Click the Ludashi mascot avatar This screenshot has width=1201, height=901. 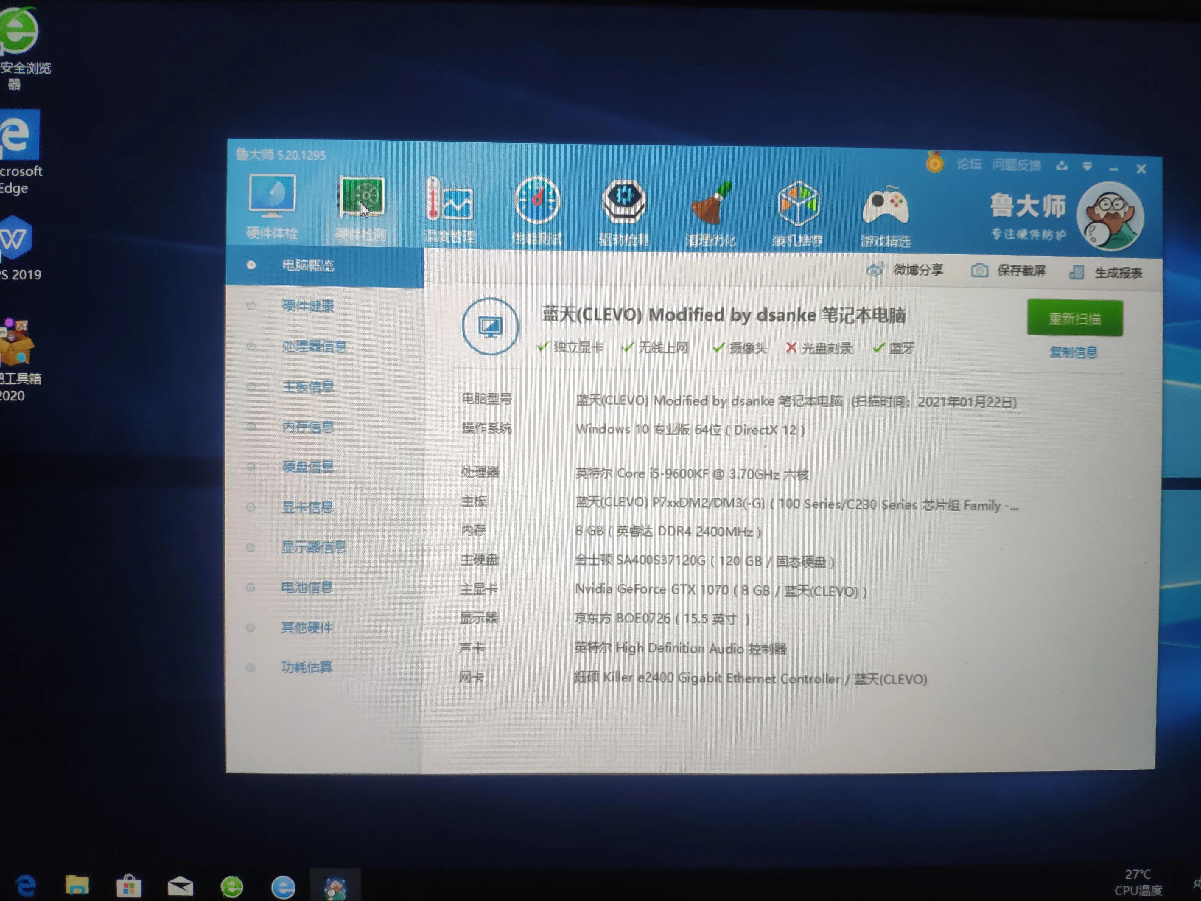tap(1110, 216)
